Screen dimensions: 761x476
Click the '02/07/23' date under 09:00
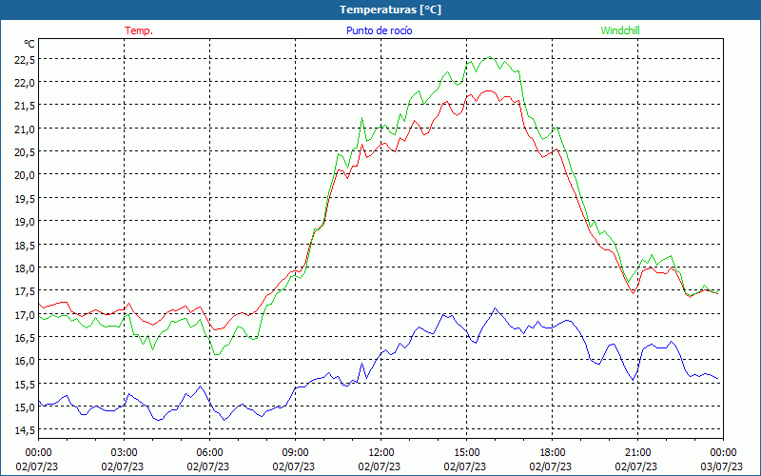[294, 466]
